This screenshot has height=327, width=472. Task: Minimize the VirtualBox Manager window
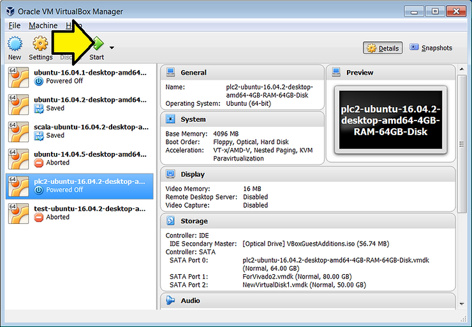tap(414, 11)
